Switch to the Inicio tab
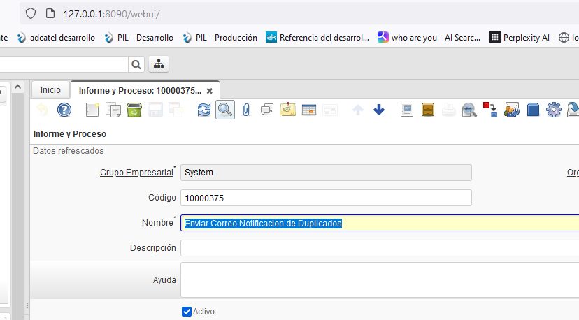Screen dimensions: 579x320 pyautogui.click(x=50, y=90)
